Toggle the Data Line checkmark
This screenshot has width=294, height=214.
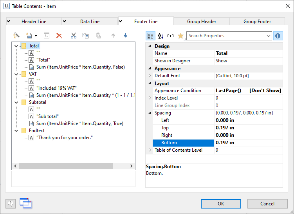65,21
